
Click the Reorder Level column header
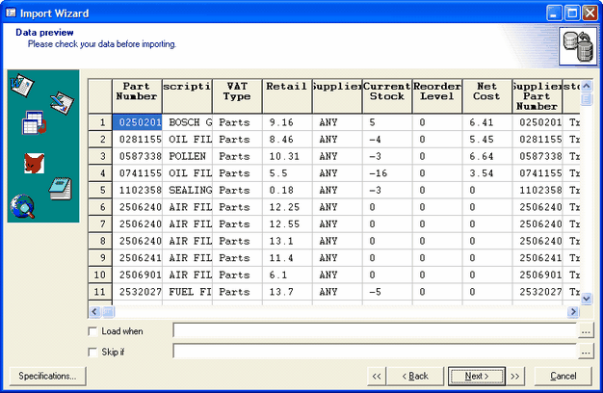click(437, 96)
